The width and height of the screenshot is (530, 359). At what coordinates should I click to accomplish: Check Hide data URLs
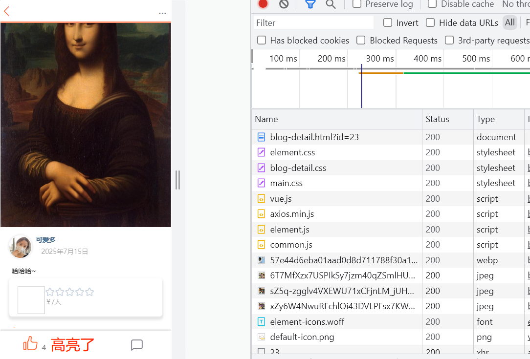430,22
